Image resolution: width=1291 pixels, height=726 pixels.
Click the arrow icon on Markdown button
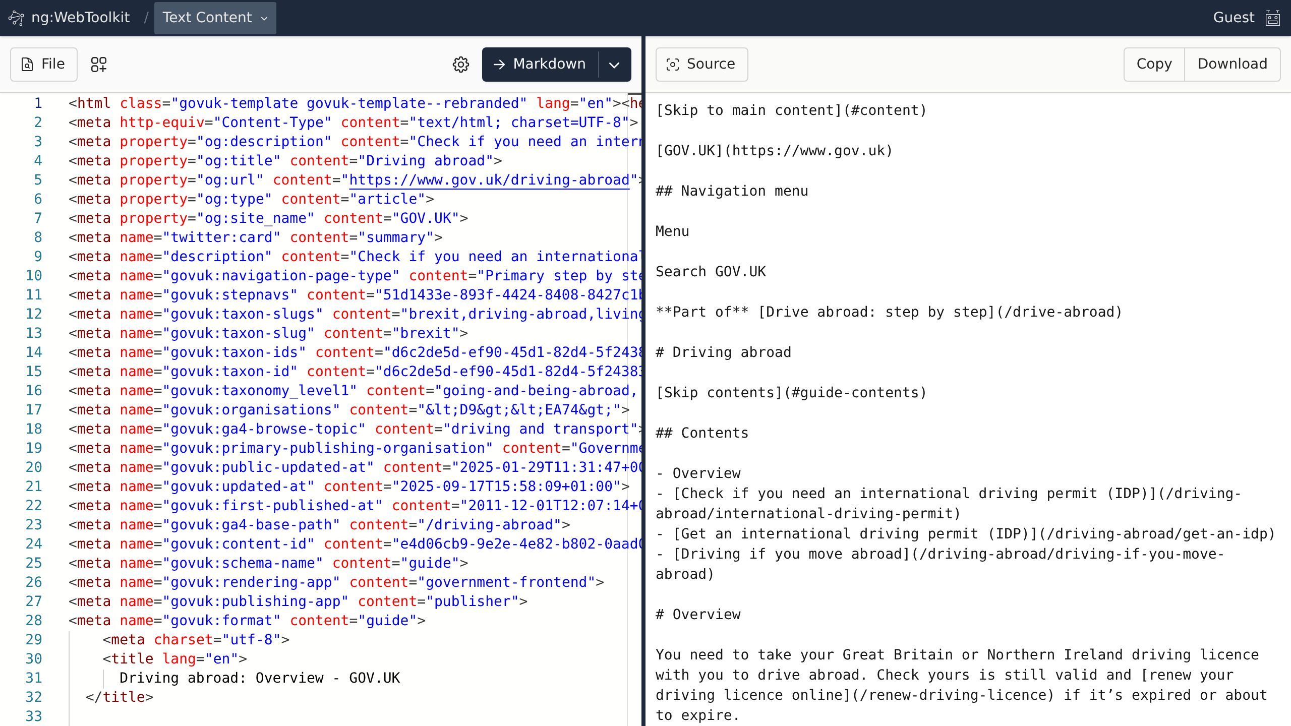click(x=499, y=65)
